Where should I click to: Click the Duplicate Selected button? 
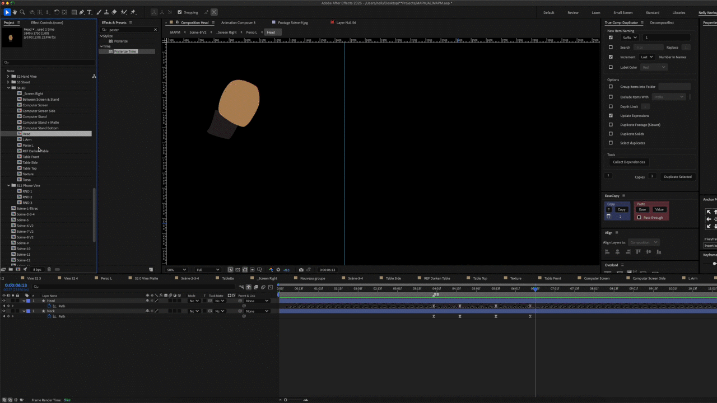[x=677, y=177]
